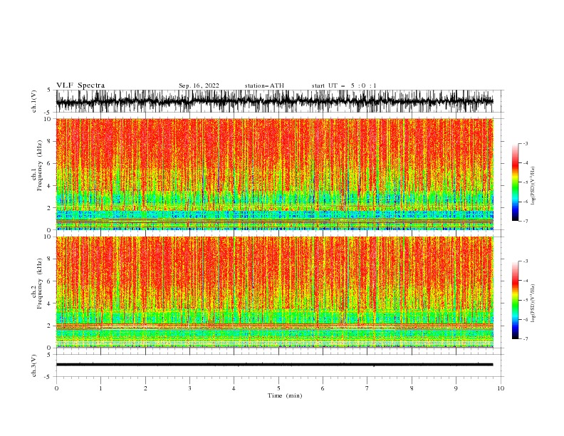Image resolution: width=564 pixels, height=436 pixels.
Task: Click the ch.1 colorbar "log(PSD)(V²/Hz)" label
Action: [533, 186]
